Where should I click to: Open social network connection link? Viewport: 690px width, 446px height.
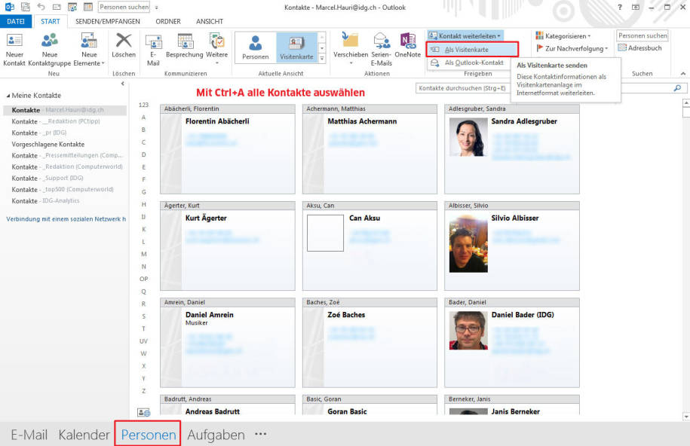point(66,218)
